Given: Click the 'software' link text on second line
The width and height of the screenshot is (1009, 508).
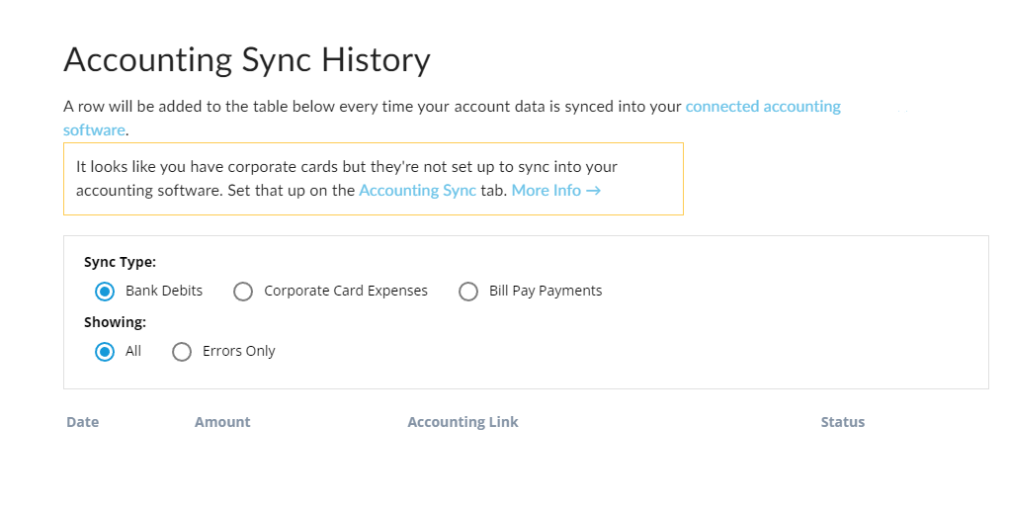Looking at the screenshot, I should (x=94, y=130).
